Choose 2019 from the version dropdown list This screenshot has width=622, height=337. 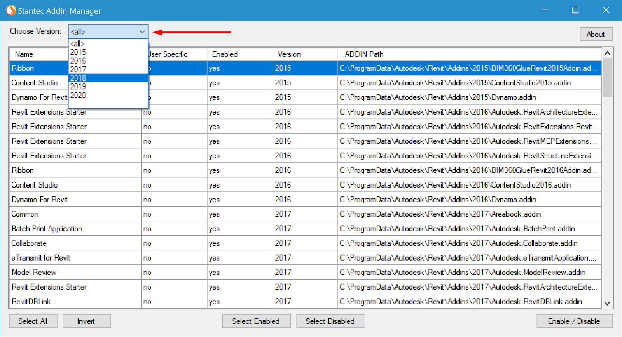pyautogui.click(x=108, y=87)
